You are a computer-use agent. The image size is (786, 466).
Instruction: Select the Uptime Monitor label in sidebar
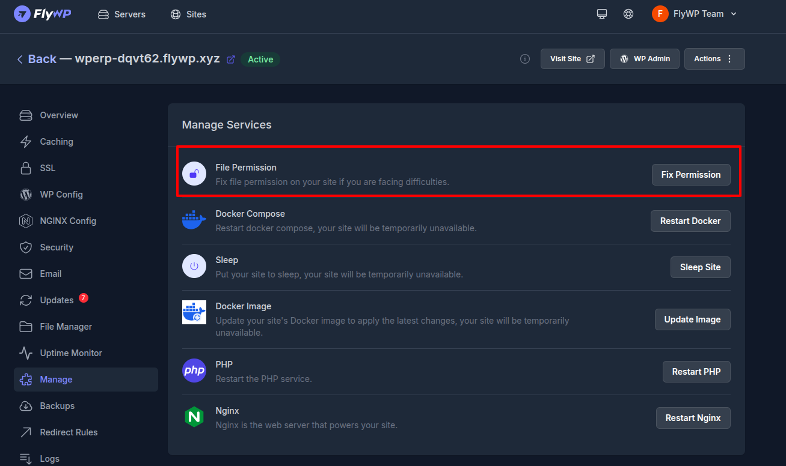click(x=71, y=353)
